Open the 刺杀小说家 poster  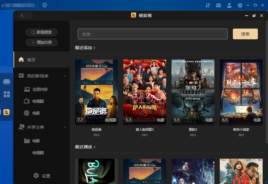241,92
